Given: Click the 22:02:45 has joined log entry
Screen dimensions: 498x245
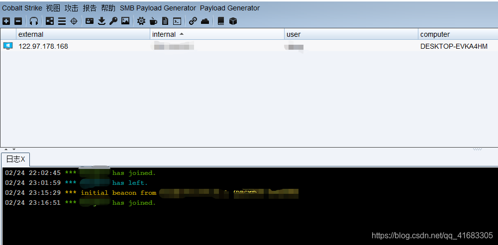Looking at the screenshot, I should coord(81,173).
